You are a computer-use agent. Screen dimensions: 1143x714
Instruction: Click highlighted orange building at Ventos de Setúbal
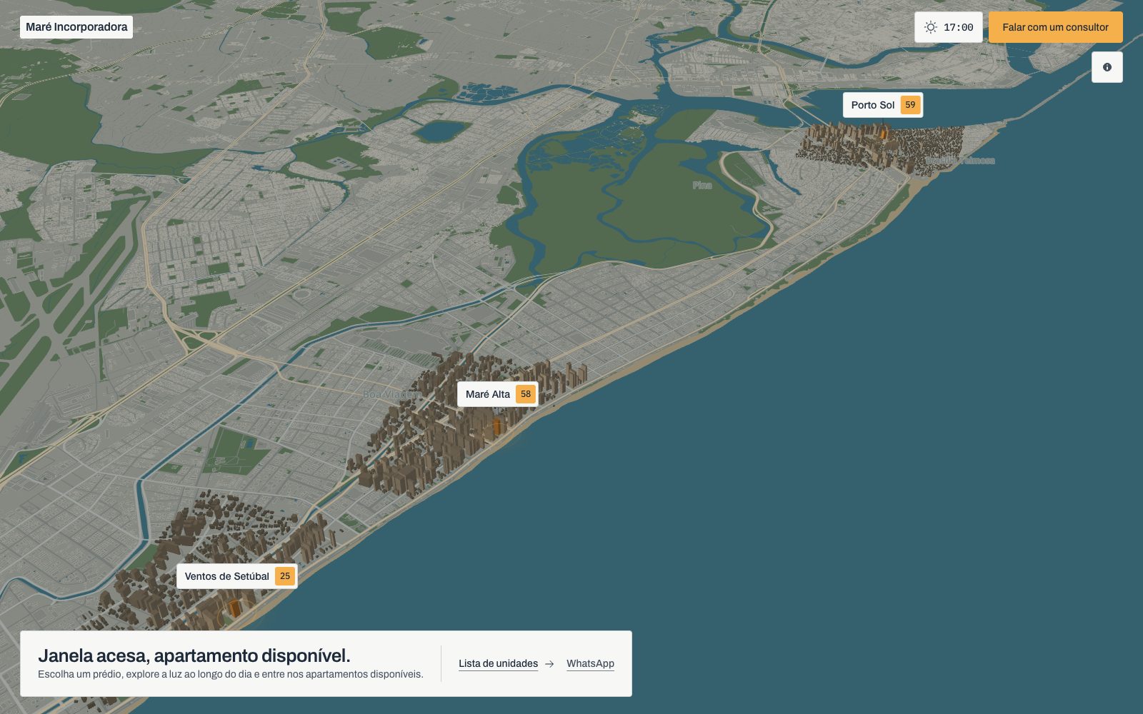pyautogui.click(x=234, y=608)
